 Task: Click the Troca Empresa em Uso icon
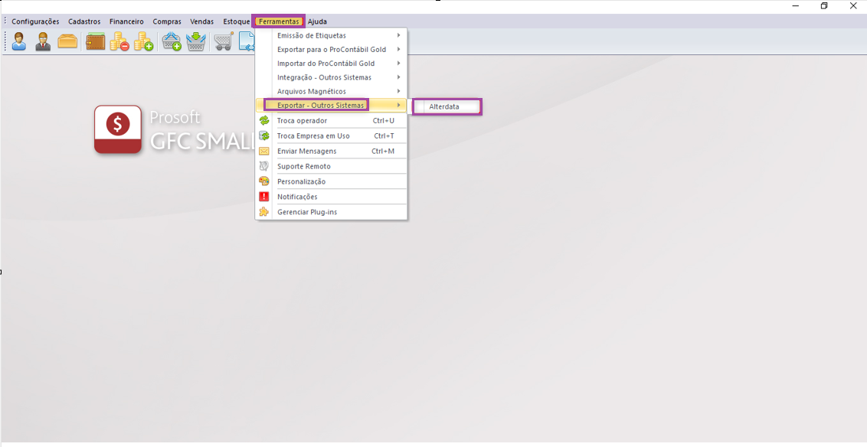point(264,136)
